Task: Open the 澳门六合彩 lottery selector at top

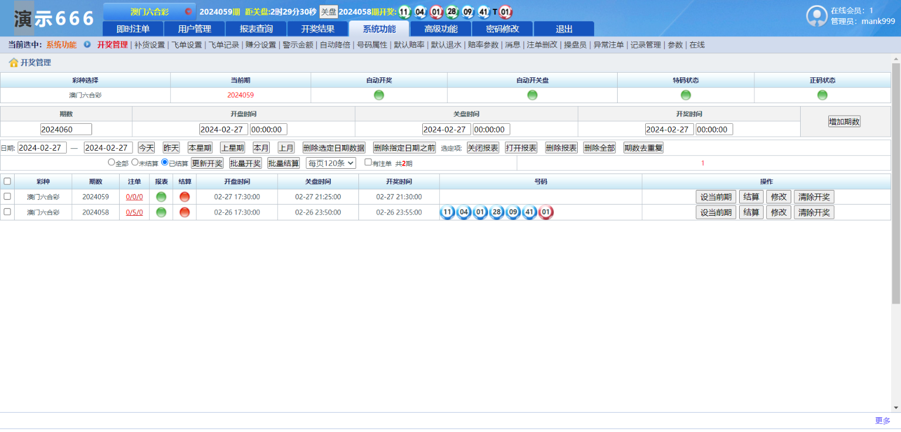Action: pos(149,12)
